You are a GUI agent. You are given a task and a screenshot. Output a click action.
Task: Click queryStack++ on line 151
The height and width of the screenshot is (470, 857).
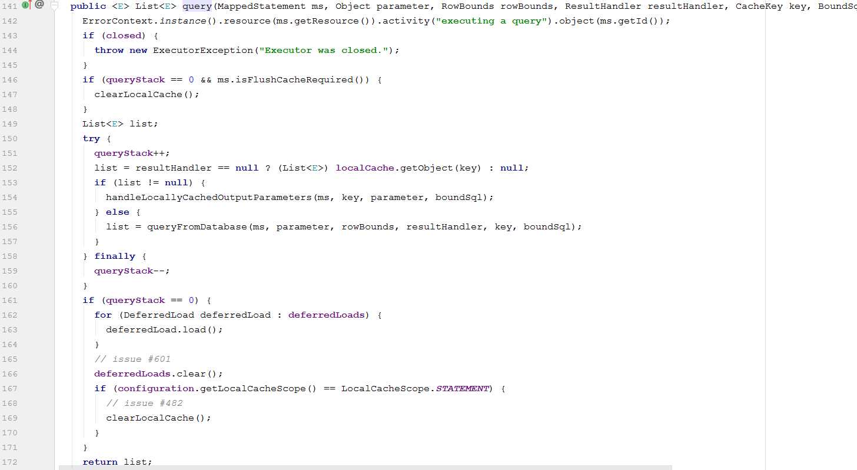[129, 154]
